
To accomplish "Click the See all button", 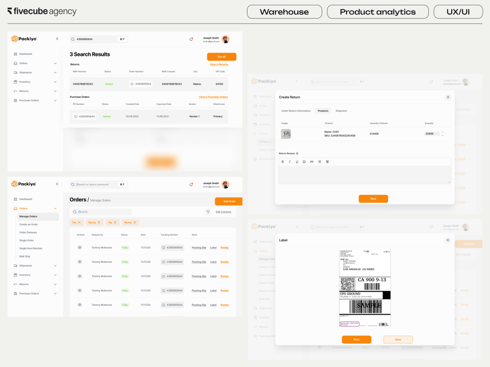I will (221, 57).
